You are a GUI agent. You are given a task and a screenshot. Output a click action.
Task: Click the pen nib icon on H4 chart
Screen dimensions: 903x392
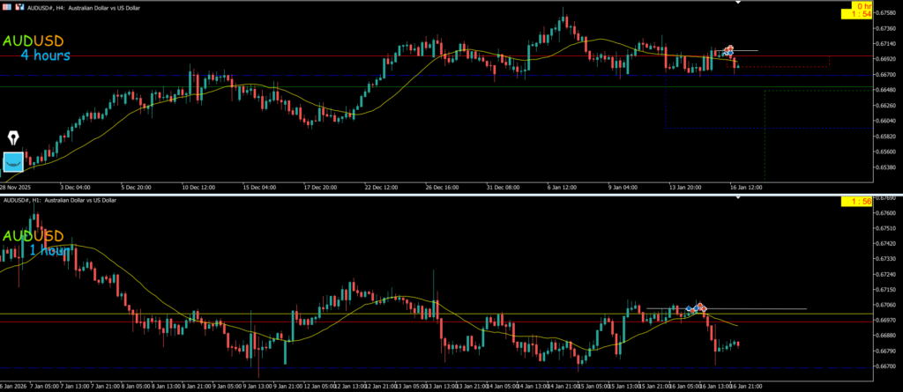[x=15, y=138]
